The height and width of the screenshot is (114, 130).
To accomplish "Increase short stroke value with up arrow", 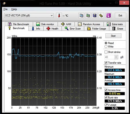I will coord(116,56).
